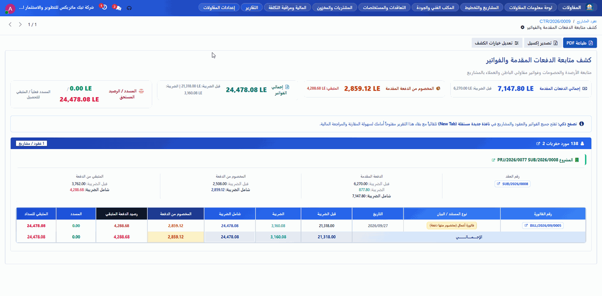The image size is (602, 296).
Task: Click the تعديل خيارات الكشف button
Action: [497, 43]
